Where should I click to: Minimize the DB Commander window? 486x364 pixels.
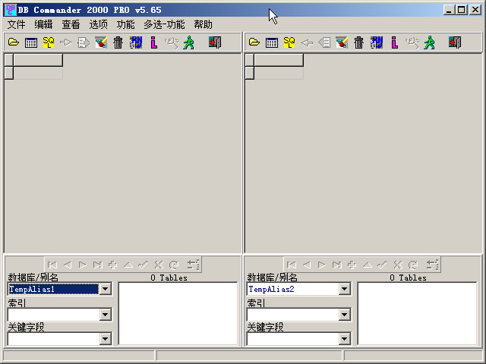[449, 10]
